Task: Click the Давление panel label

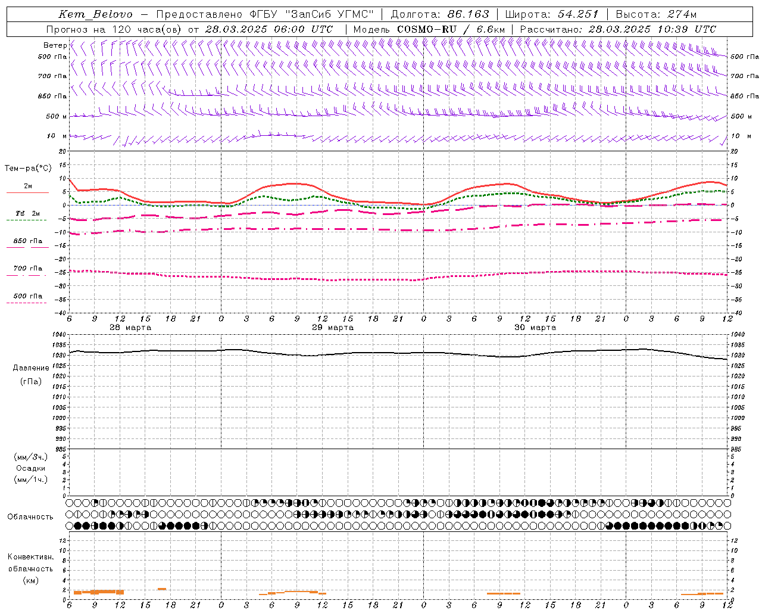Action: click(31, 368)
